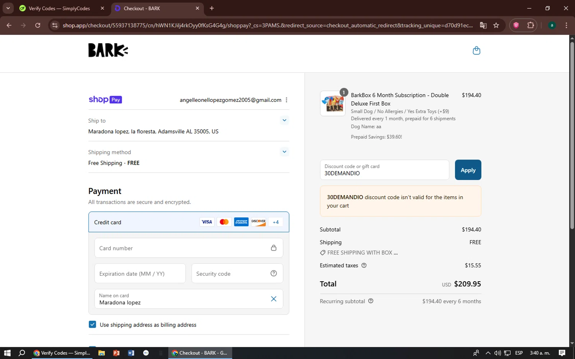
Task: Click the ESP language indicator
Action: (519, 353)
